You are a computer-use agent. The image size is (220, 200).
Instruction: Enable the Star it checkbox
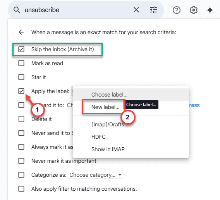click(x=21, y=77)
